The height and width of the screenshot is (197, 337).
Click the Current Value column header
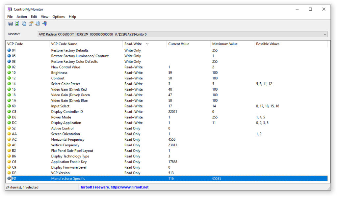tap(179, 44)
